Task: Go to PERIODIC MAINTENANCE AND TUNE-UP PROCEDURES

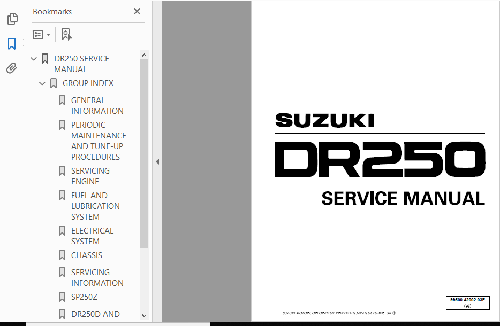Action: [99, 141]
